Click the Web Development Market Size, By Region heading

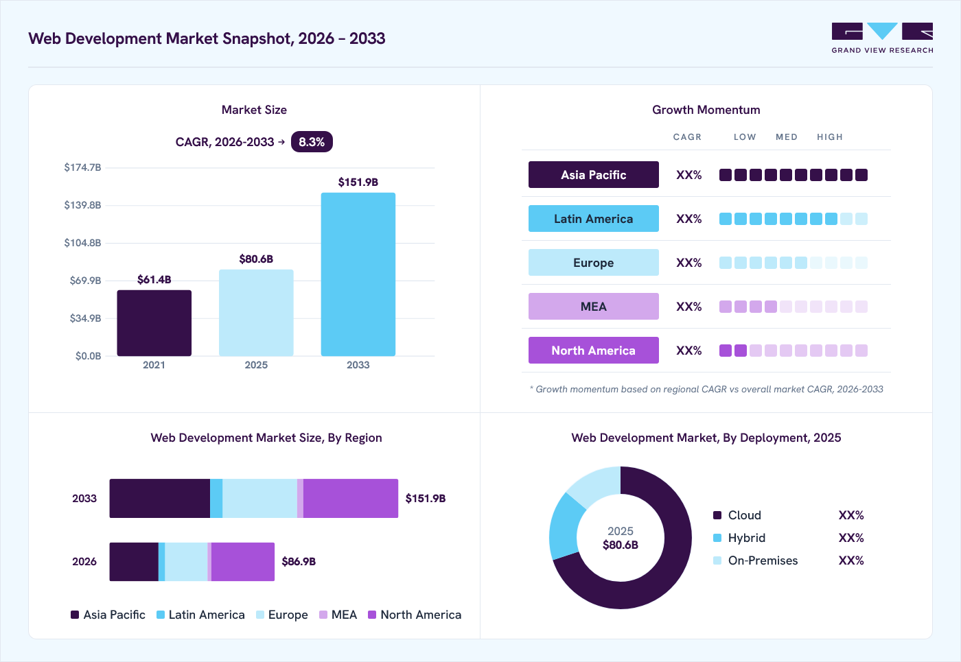(266, 438)
